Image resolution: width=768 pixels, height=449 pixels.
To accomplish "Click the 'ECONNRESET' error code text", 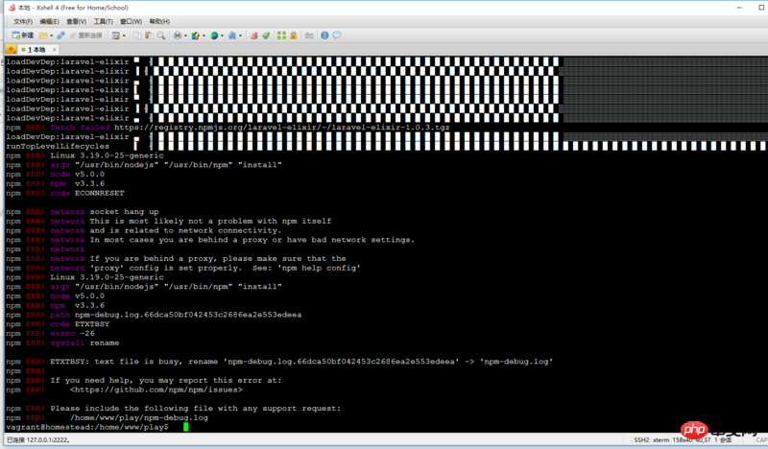I will [x=100, y=193].
